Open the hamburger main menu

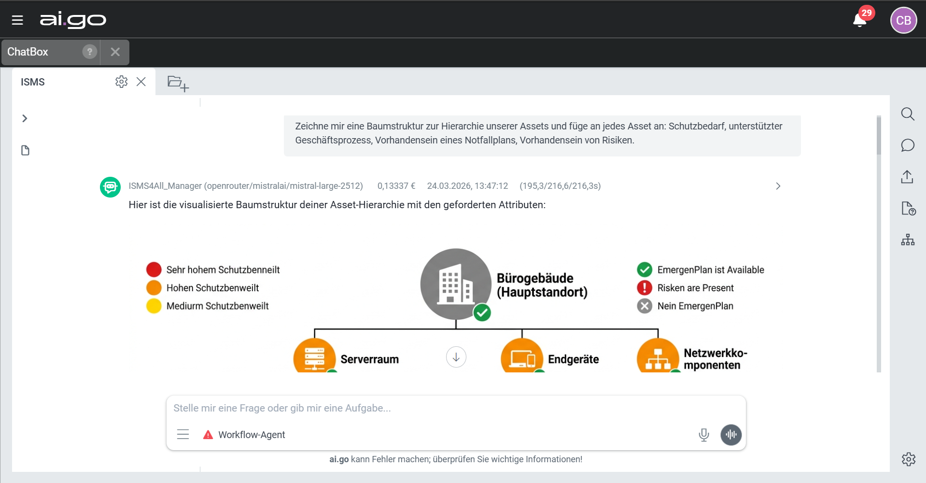click(17, 20)
